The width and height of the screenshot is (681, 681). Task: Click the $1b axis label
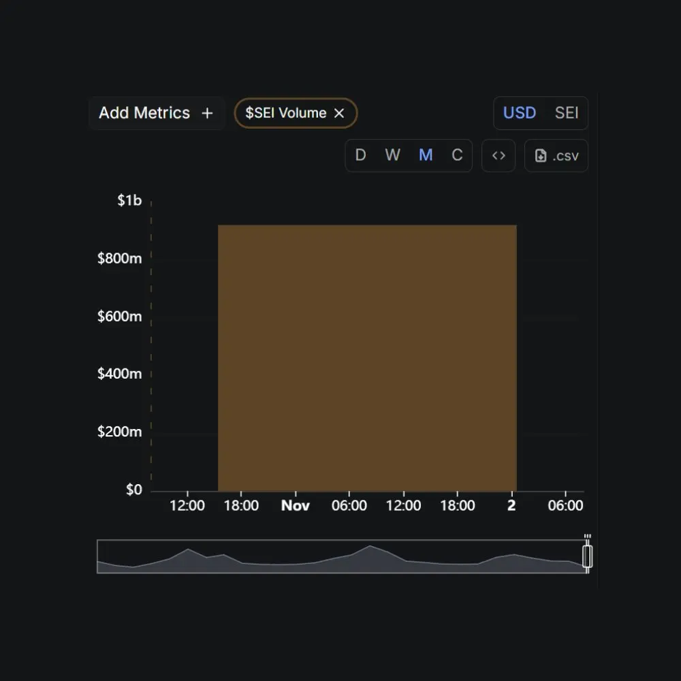tap(129, 200)
